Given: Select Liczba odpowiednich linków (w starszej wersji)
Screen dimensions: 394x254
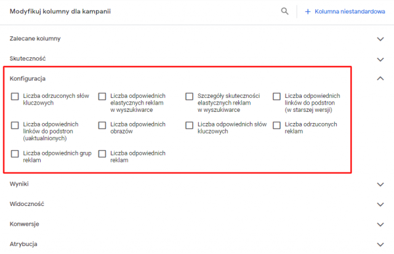Looking at the screenshot, I should [x=276, y=97].
